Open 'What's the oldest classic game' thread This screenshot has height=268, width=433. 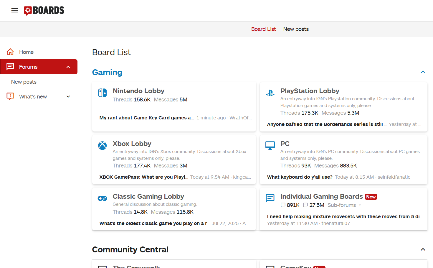pyautogui.click(x=155, y=223)
